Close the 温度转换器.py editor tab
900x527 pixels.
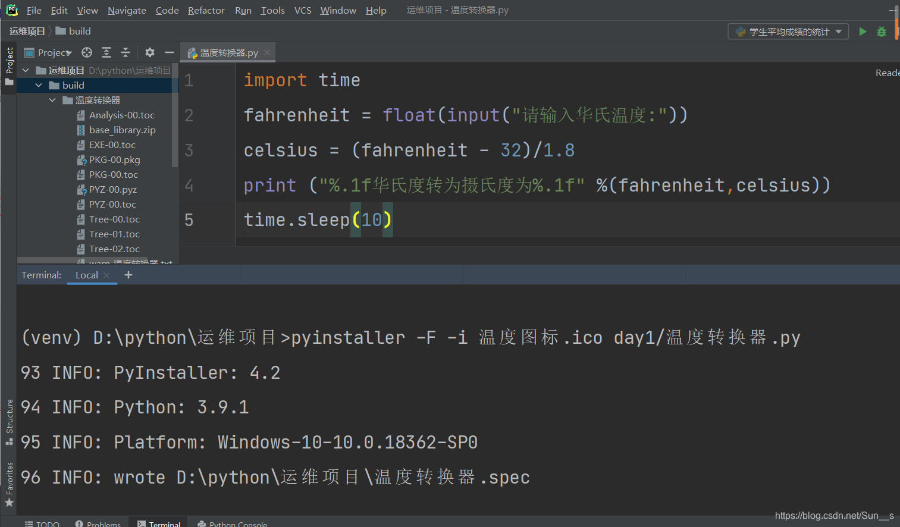tap(267, 52)
